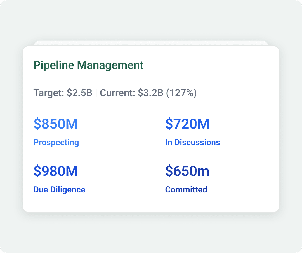Viewport: 302px width, 253px height.
Task: Open the $720M pipeline value
Action: [187, 124]
